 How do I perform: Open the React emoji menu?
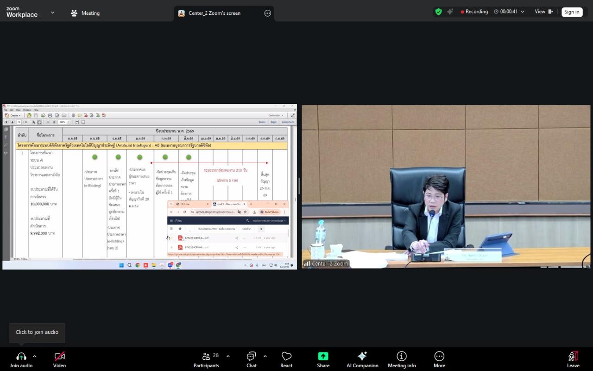coord(286,356)
